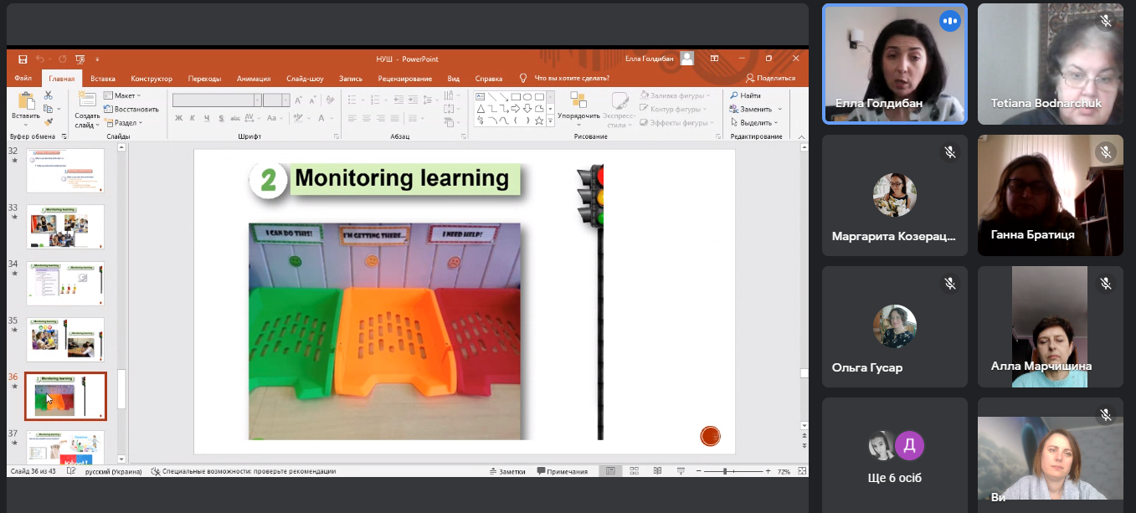Screen dimensions: 1136x513
Task: Click fit slide to window icon
Action: click(x=801, y=471)
